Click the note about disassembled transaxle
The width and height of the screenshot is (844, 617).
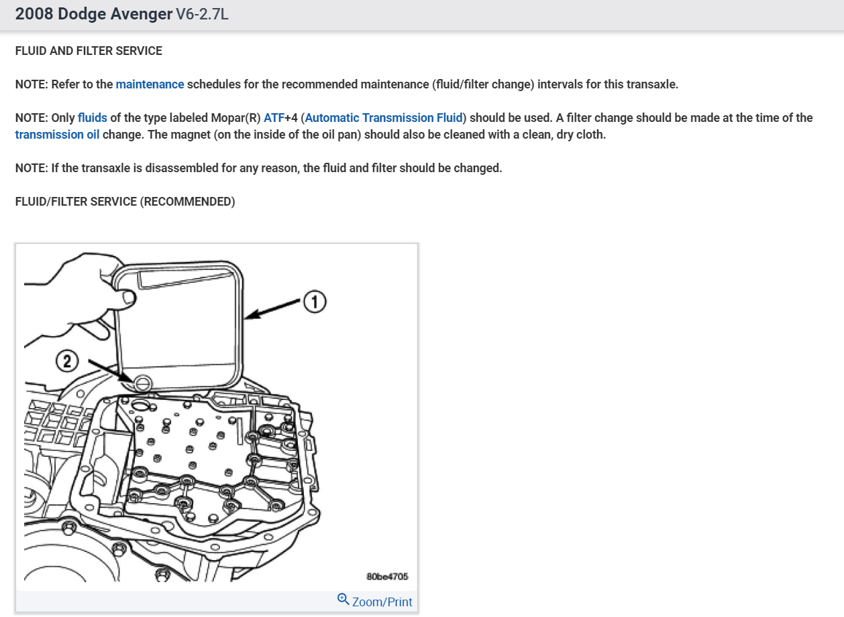click(258, 168)
